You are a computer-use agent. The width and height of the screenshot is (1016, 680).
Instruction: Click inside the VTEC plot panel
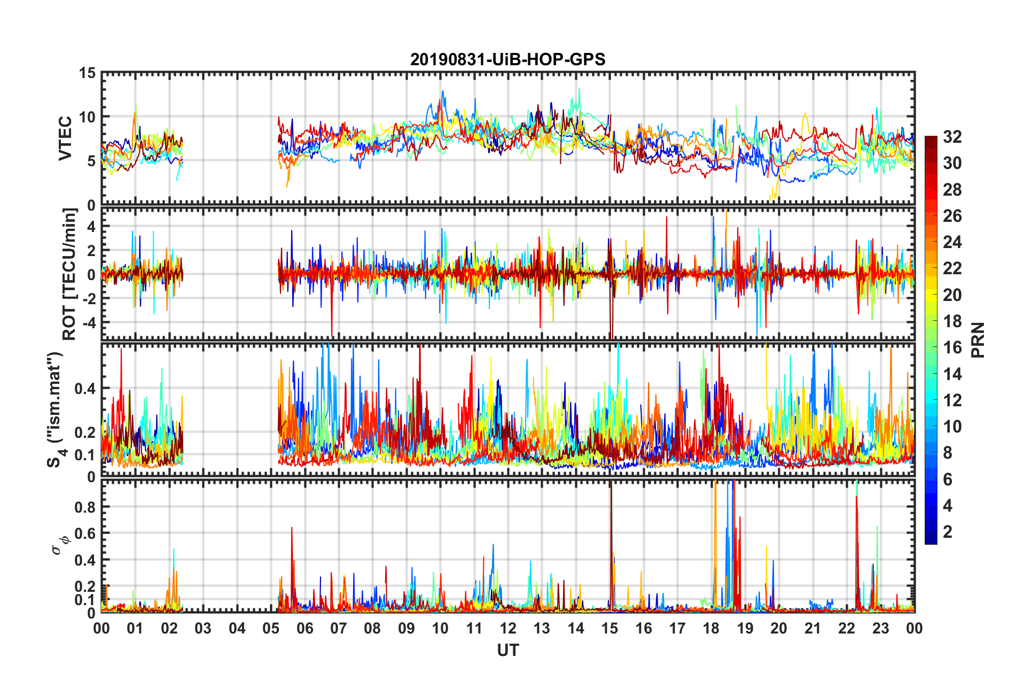click(x=508, y=138)
